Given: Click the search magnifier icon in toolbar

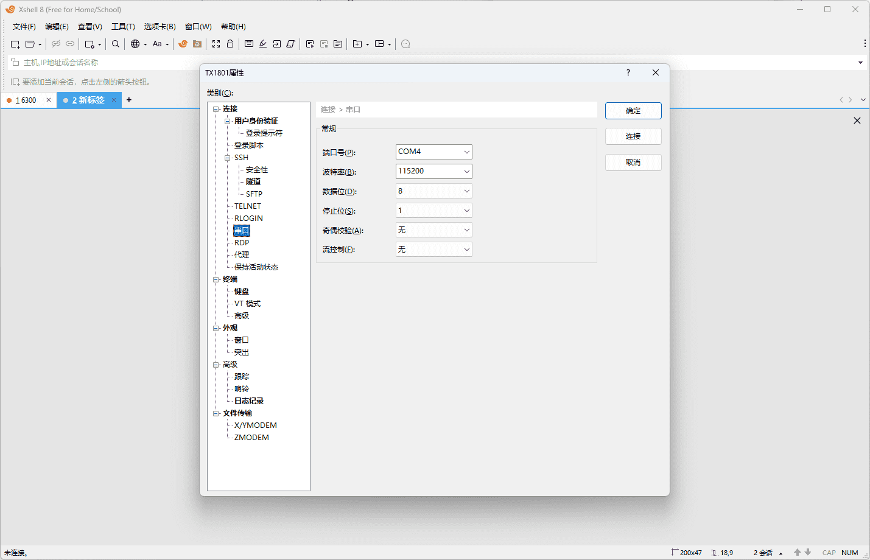Looking at the screenshot, I should 116,44.
